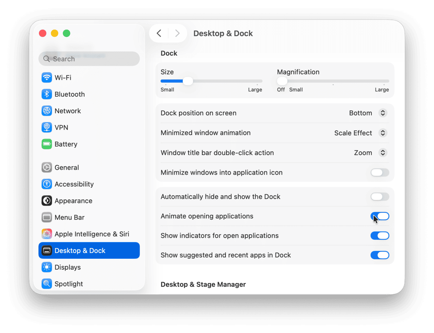Image resolution: width=434 pixels, height=333 pixels.
Task: Click the Dock Size slider knob
Action: click(x=188, y=81)
